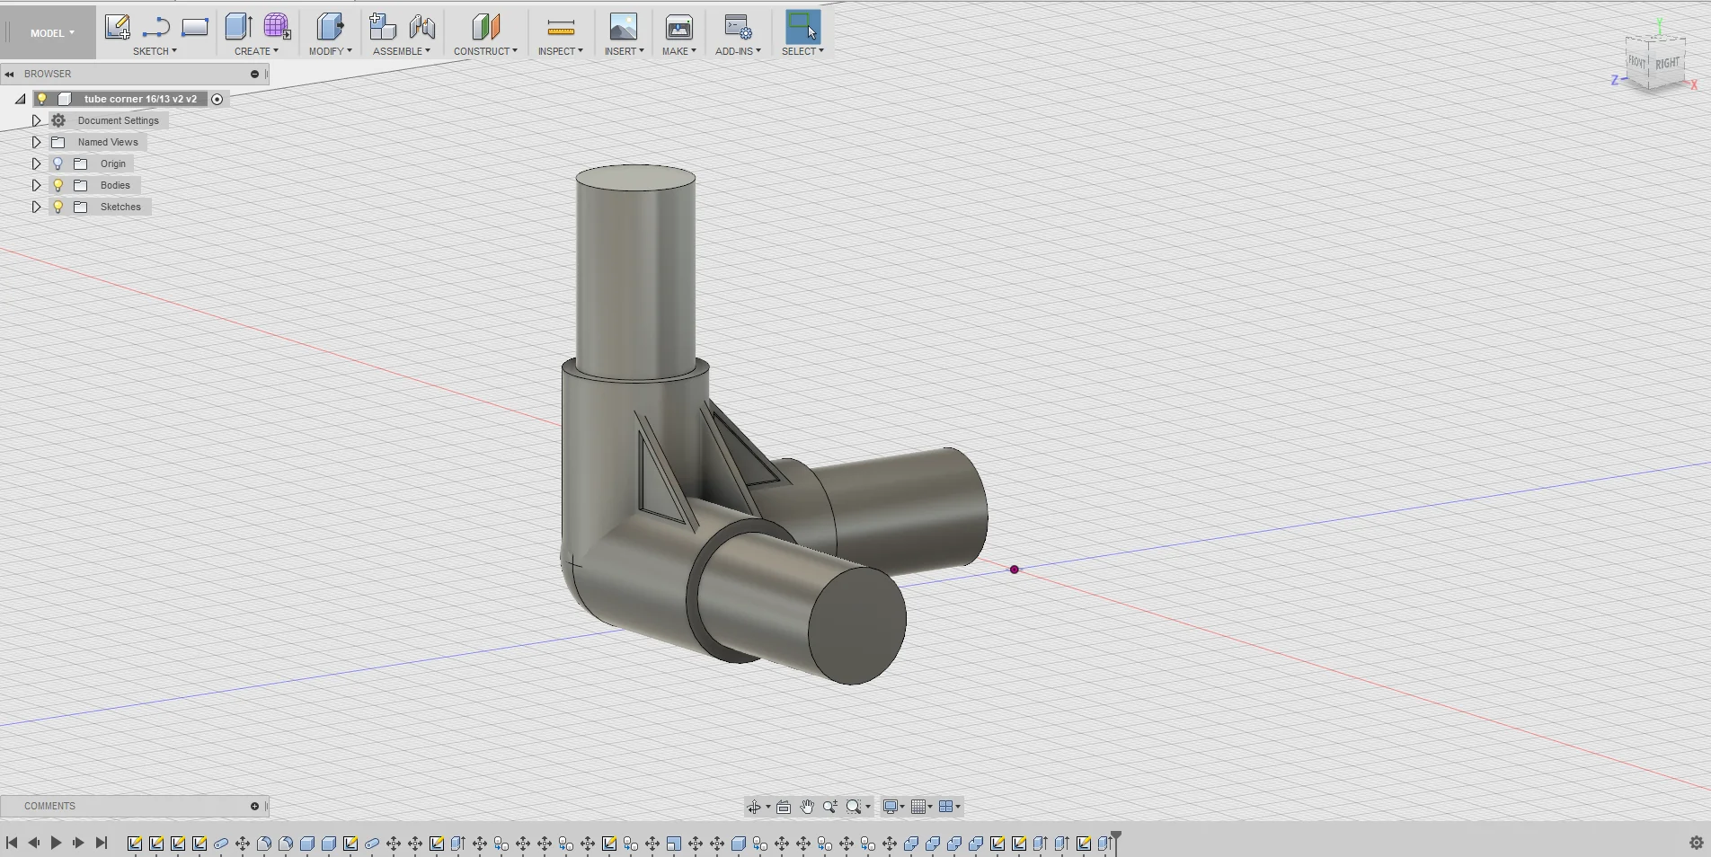1711x857 pixels.
Task: Open the MODIFY menu
Action: 330,51
